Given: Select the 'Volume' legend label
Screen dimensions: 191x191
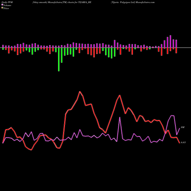Looking at the screenshot, I should (7, 5).
